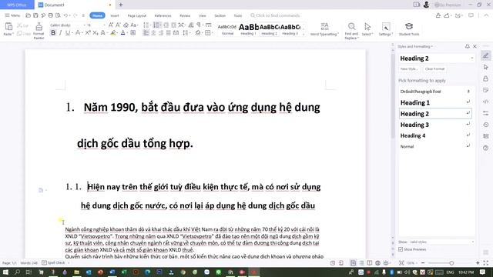Center align the paragraph
493x277 pixels.
[x=153, y=32]
